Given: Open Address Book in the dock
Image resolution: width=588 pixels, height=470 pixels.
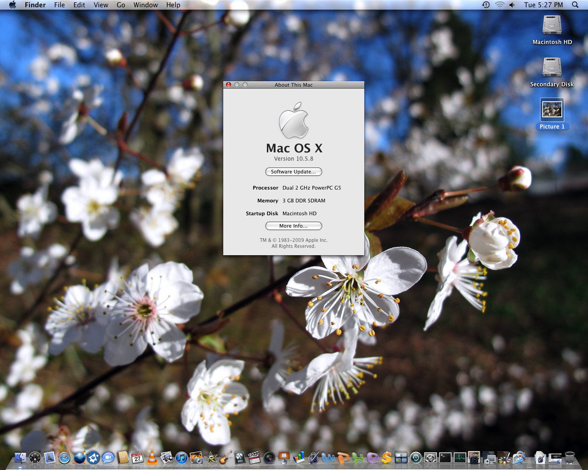Looking at the screenshot, I should 123,458.
